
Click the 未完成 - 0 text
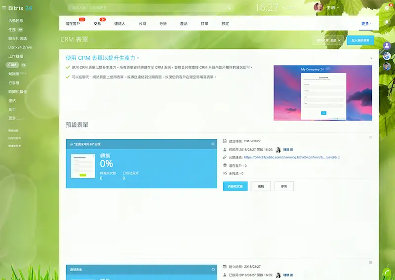(x=236, y=173)
